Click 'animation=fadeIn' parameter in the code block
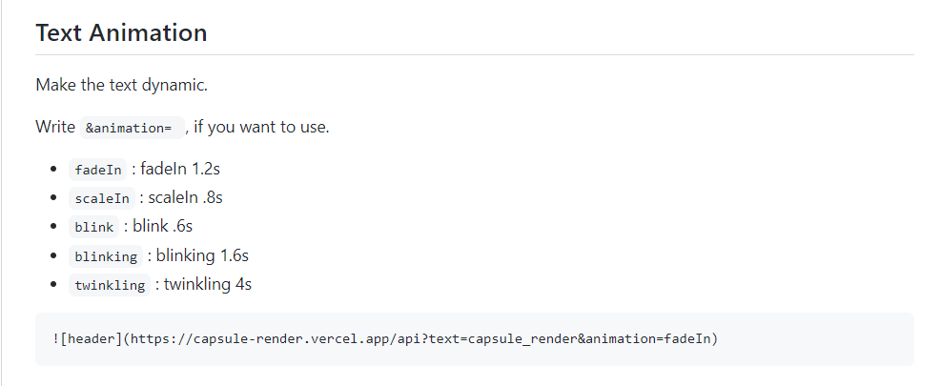941x386 pixels. coord(648,339)
